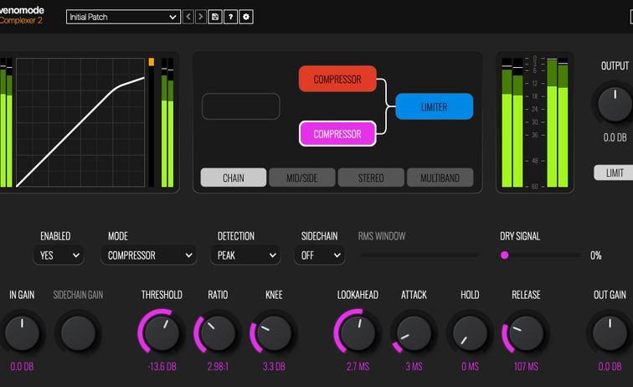Screen dimensions: 633x387
Task: Select the blue Limiter block
Action: 434,106
